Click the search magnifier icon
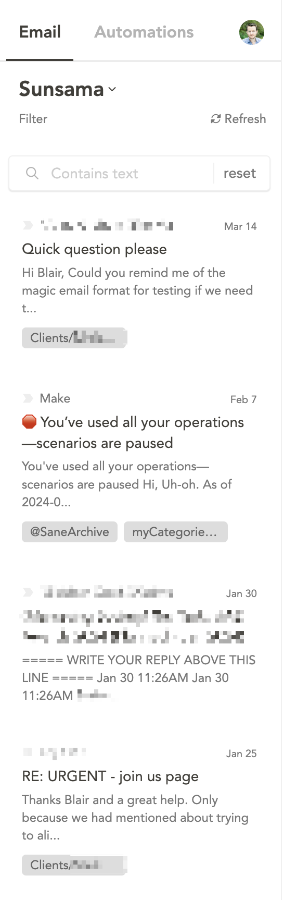The image size is (284, 900). pyautogui.click(x=32, y=173)
